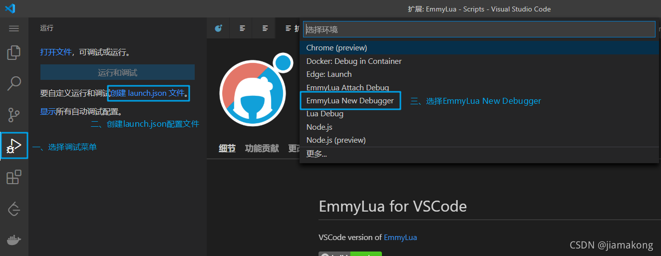Choose Node.js environment

click(x=479, y=127)
